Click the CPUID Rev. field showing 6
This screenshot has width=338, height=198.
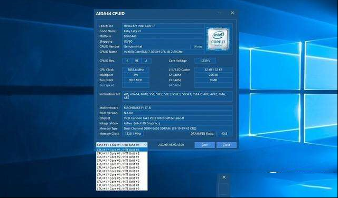[x=127, y=61]
